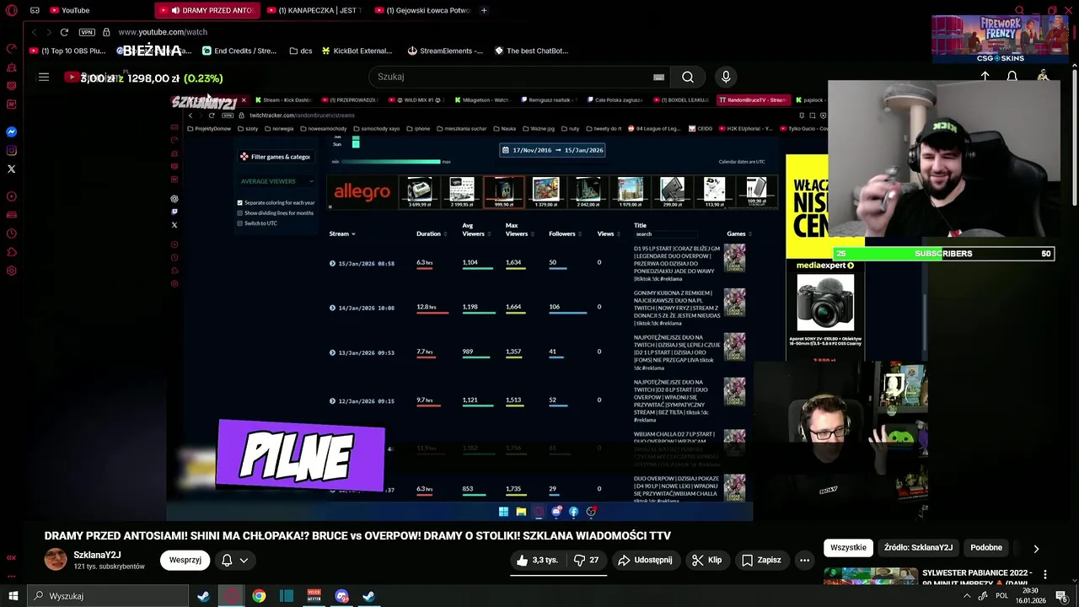Open a new browser tab

pos(484,10)
